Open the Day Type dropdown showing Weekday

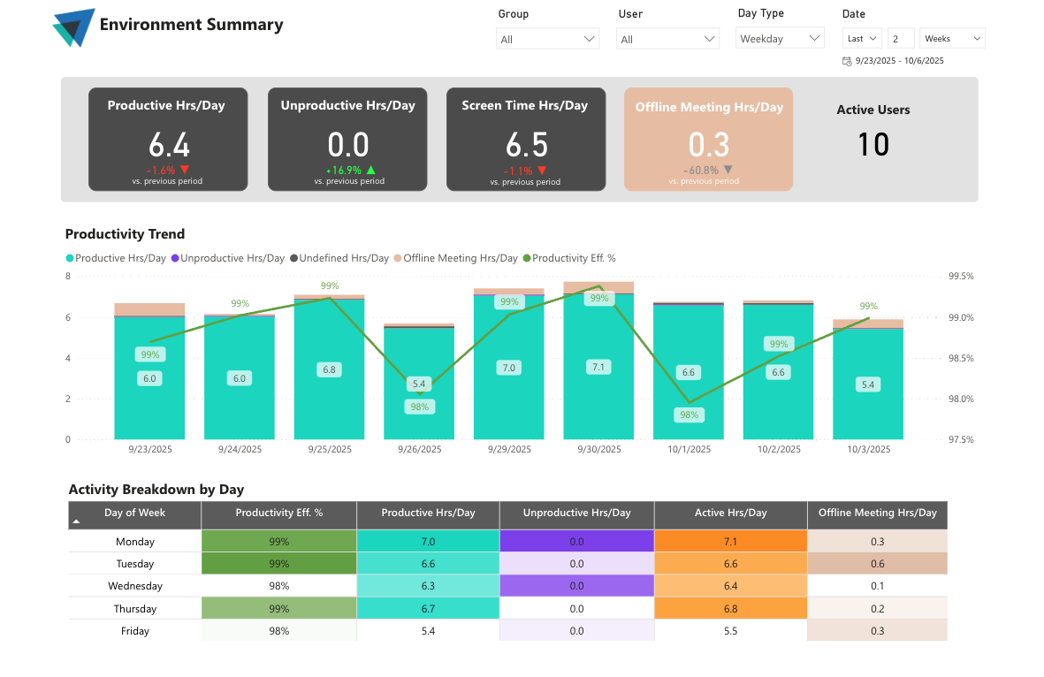(780, 38)
